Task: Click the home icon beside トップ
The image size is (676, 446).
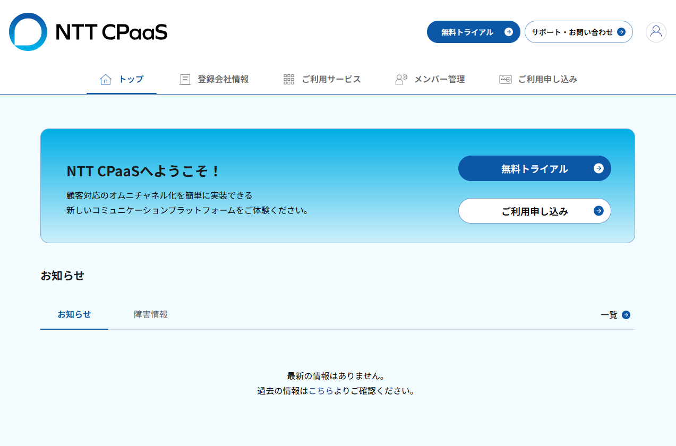Action: (106, 79)
